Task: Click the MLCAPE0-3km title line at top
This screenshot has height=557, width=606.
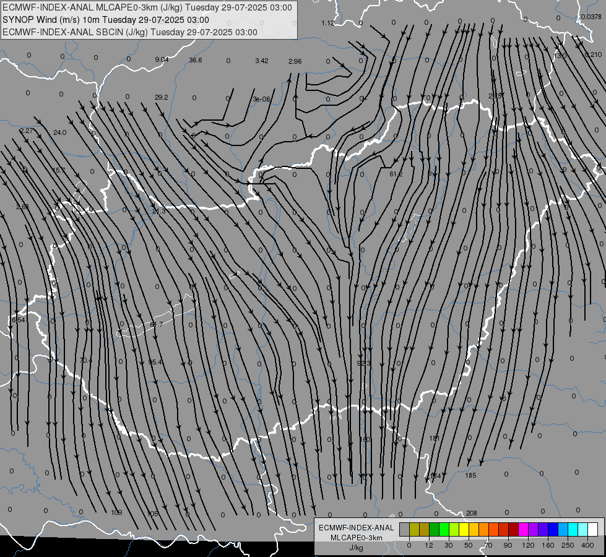Action: [147, 7]
